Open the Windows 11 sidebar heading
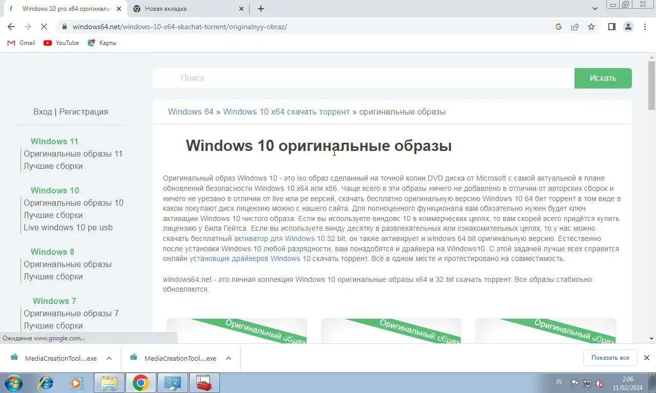 coord(54,141)
